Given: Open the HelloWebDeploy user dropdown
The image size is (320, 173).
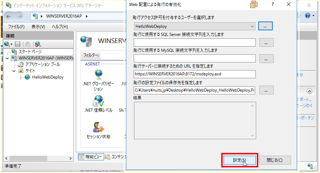Looking at the screenshot, I should coord(194,26).
